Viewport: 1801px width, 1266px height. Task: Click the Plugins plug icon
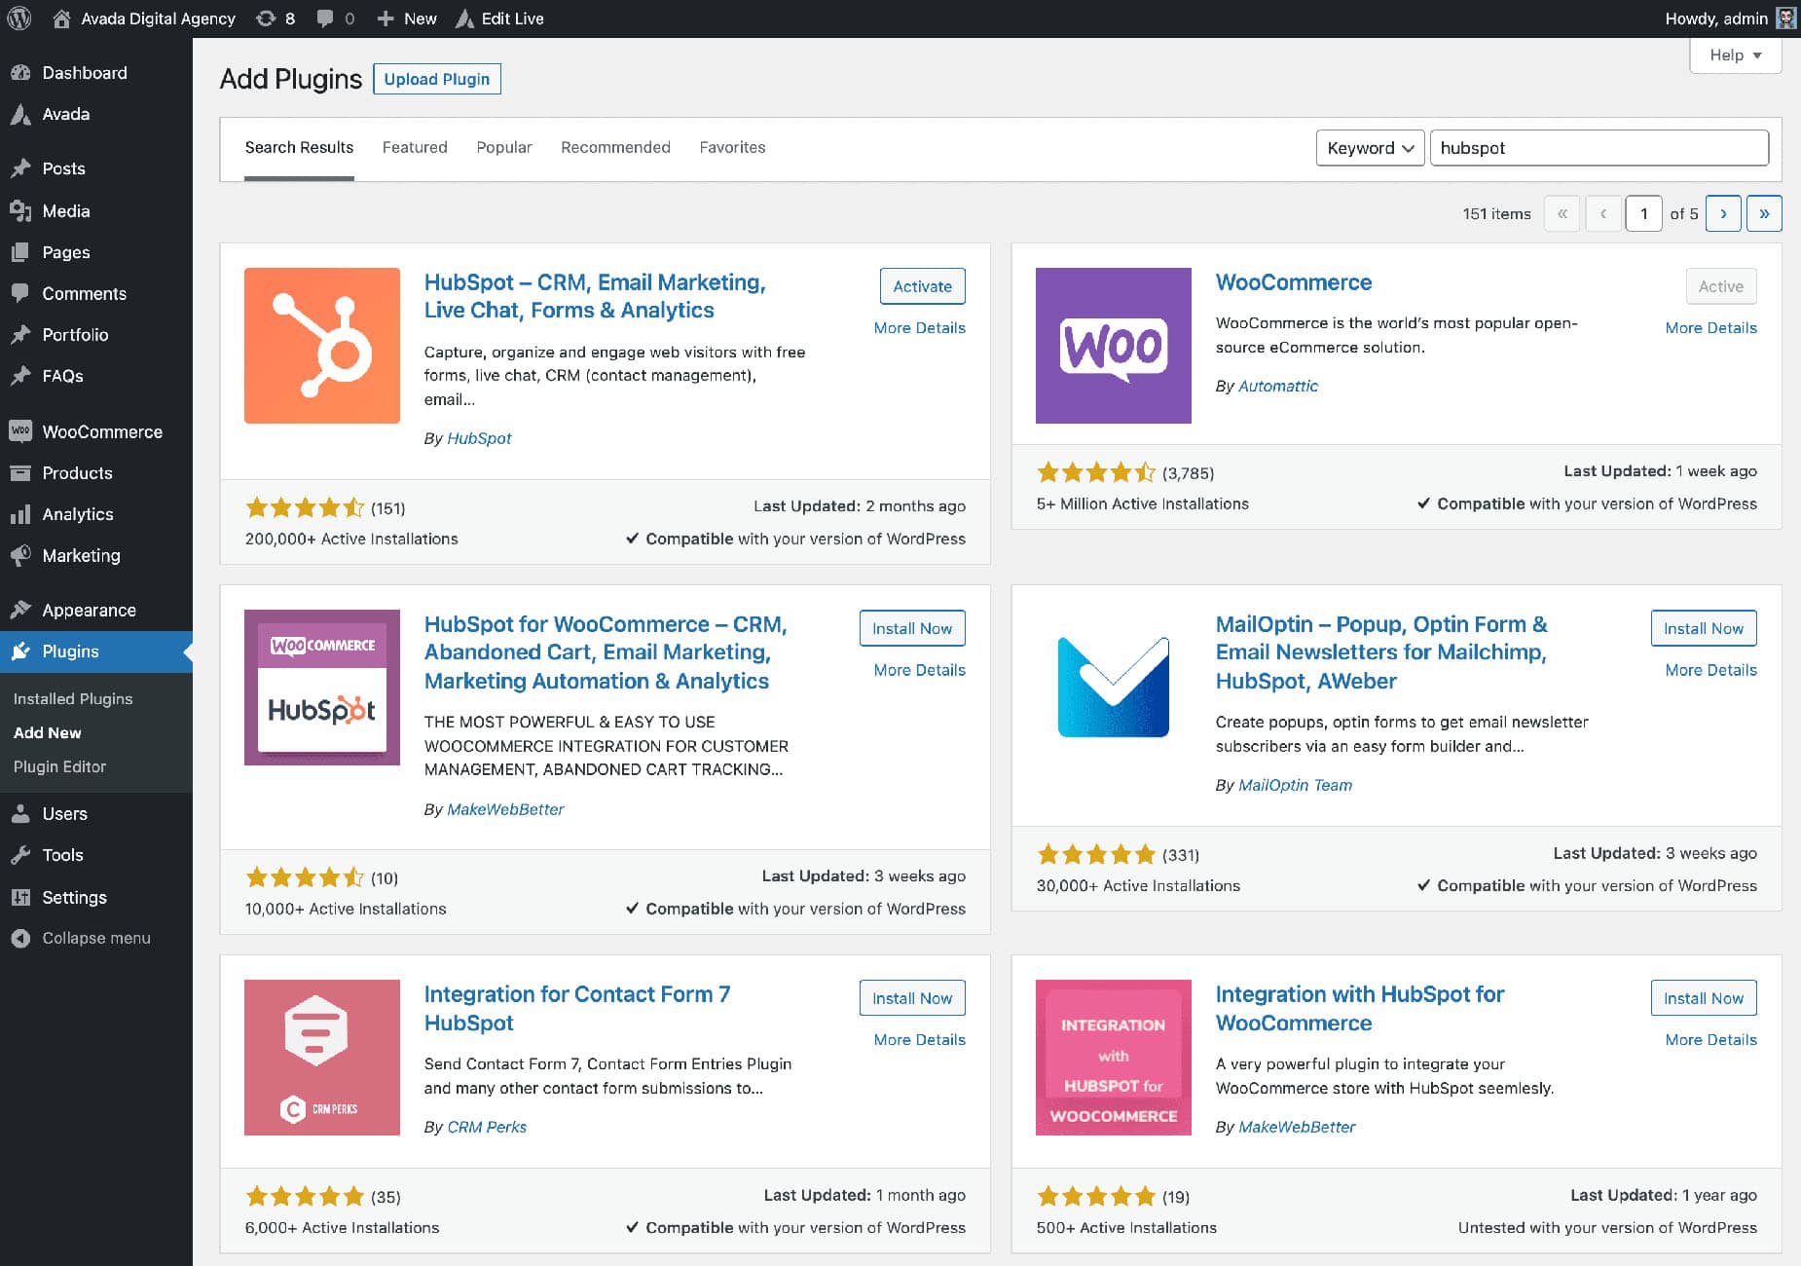(20, 652)
